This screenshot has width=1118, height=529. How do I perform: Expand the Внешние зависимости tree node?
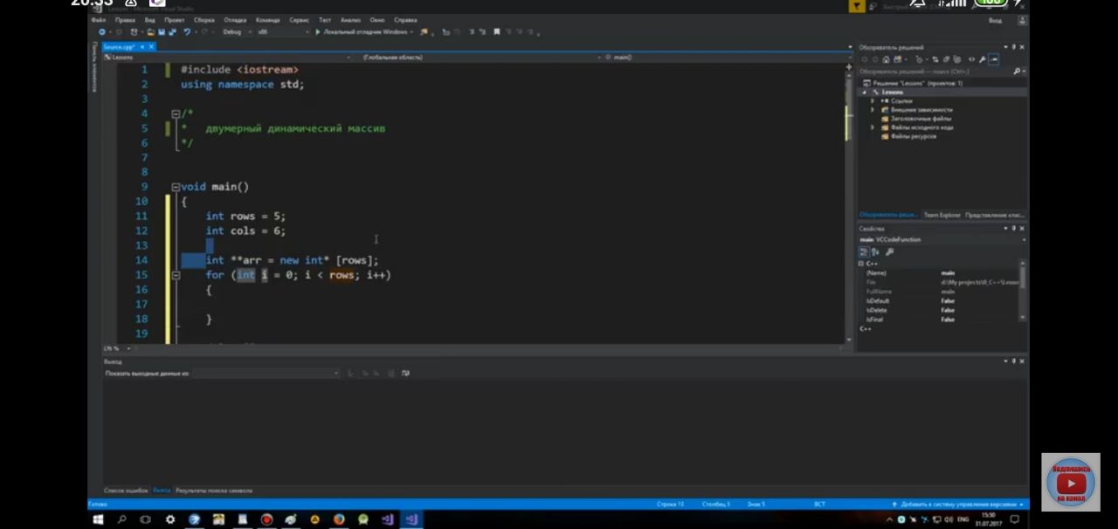click(873, 110)
